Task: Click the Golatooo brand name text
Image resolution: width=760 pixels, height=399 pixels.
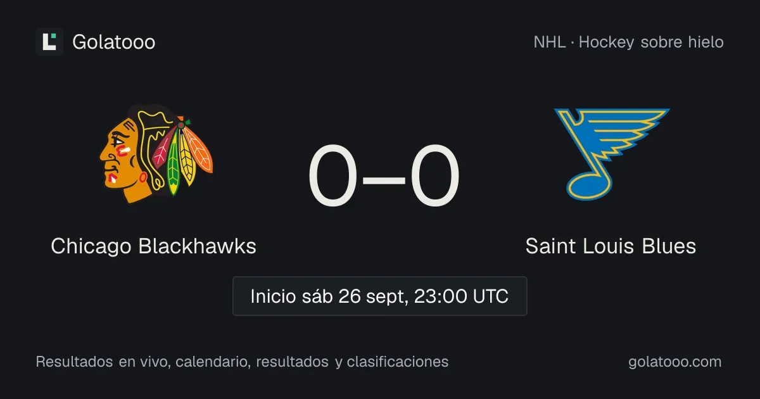Action: [x=114, y=42]
